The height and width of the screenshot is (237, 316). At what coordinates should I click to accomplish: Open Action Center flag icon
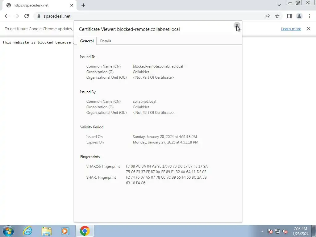[x=270, y=231]
